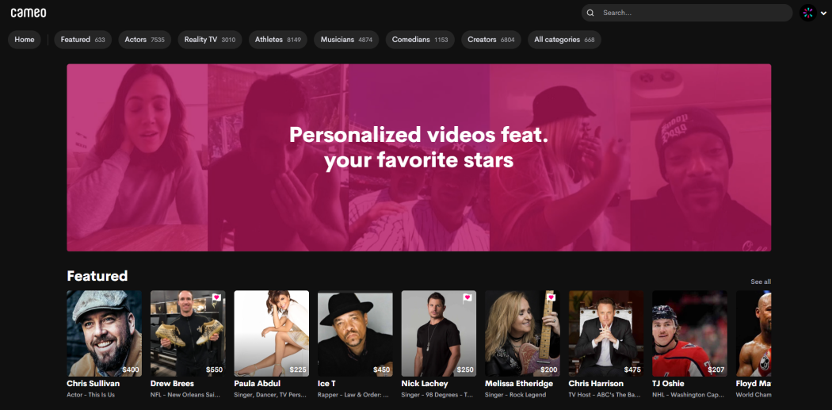Screen dimensions: 832x410
Task: Open Chris Harrison's photo card
Action: click(606, 334)
